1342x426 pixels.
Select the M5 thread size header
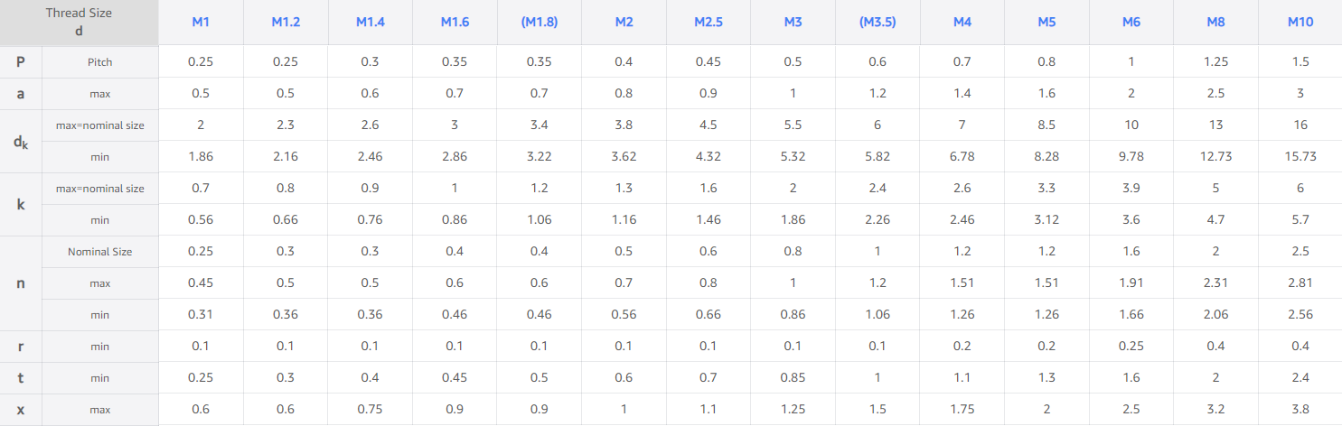pyautogui.click(x=1046, y=22)
